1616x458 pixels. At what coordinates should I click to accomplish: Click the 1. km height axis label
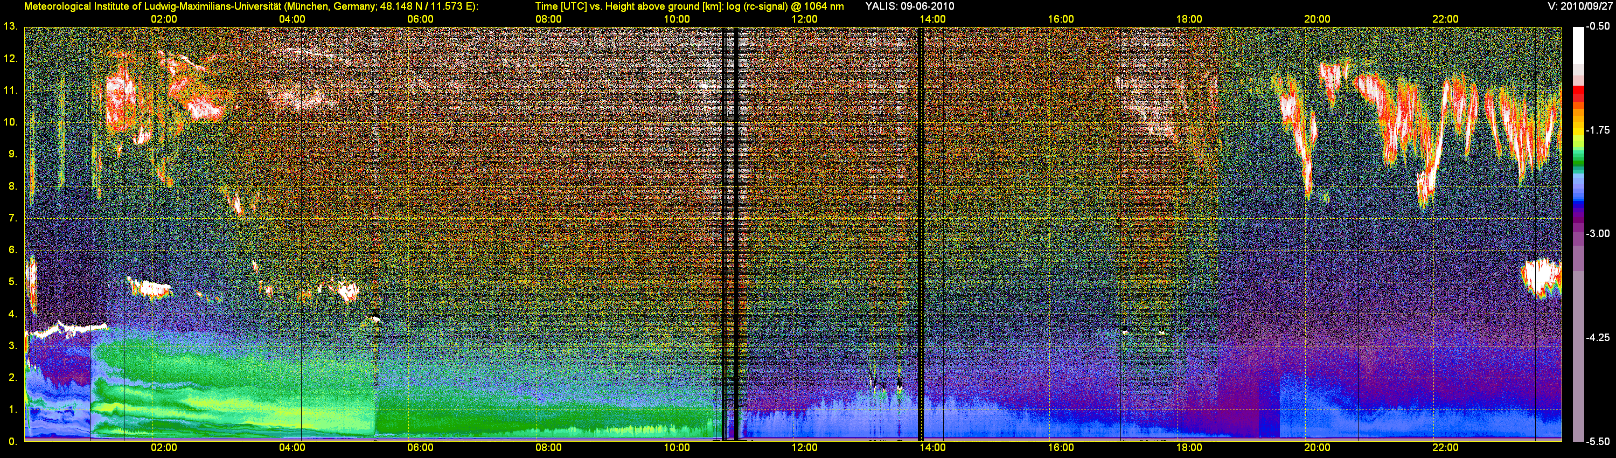point(12,410)
